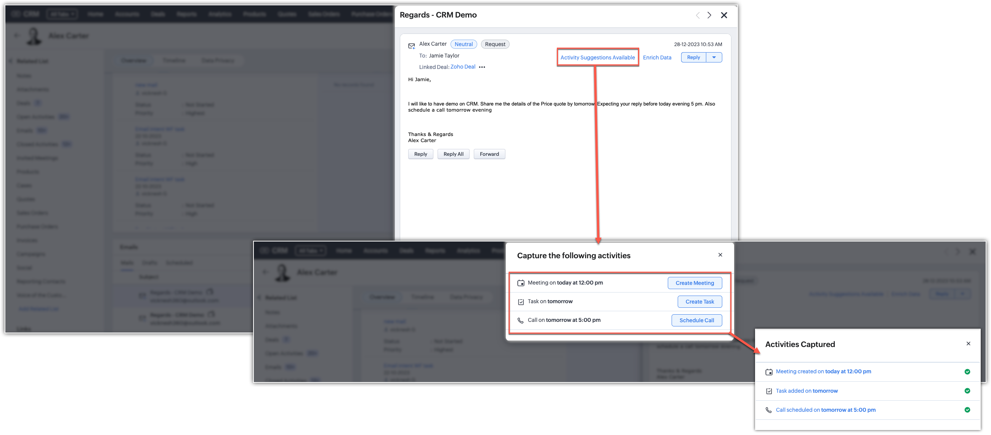Click the Neutral sentiment tag
This screenshot has height=435, width=991.
point(463,44)
